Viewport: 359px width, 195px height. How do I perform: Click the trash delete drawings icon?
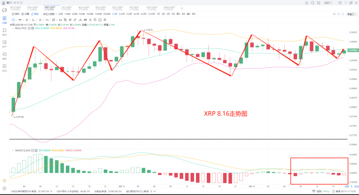(x=105, y=20)
